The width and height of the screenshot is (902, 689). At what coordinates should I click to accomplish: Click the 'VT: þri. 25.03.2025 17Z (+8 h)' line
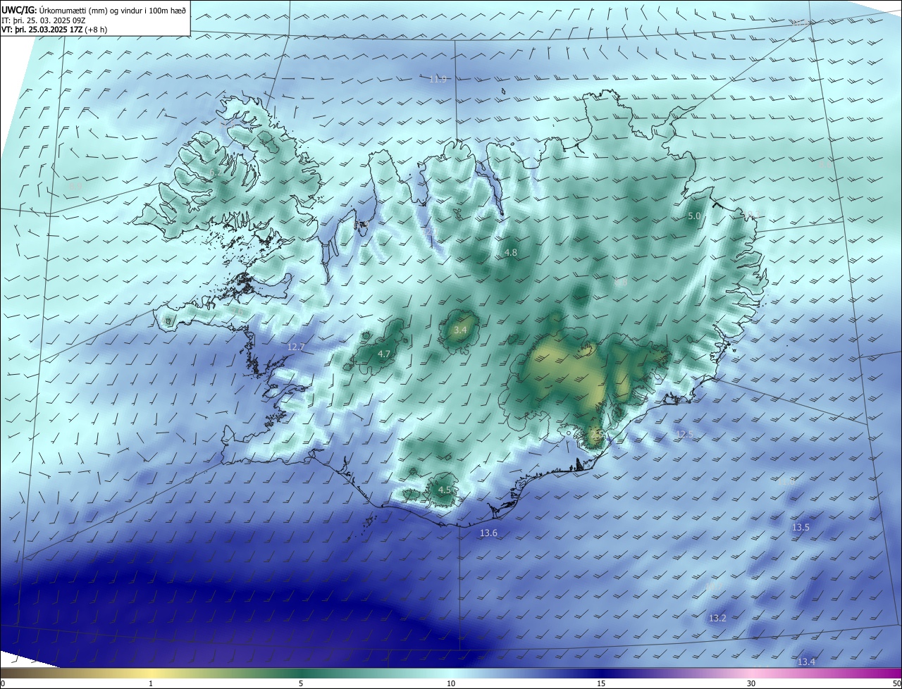(x=54, y=30)
